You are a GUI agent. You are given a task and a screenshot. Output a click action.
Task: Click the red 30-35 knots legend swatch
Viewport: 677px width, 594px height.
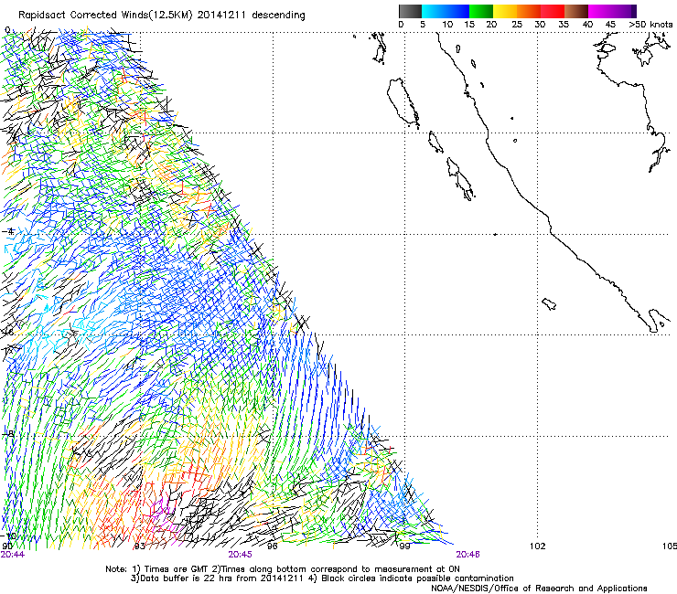click(x=553, y=11)
